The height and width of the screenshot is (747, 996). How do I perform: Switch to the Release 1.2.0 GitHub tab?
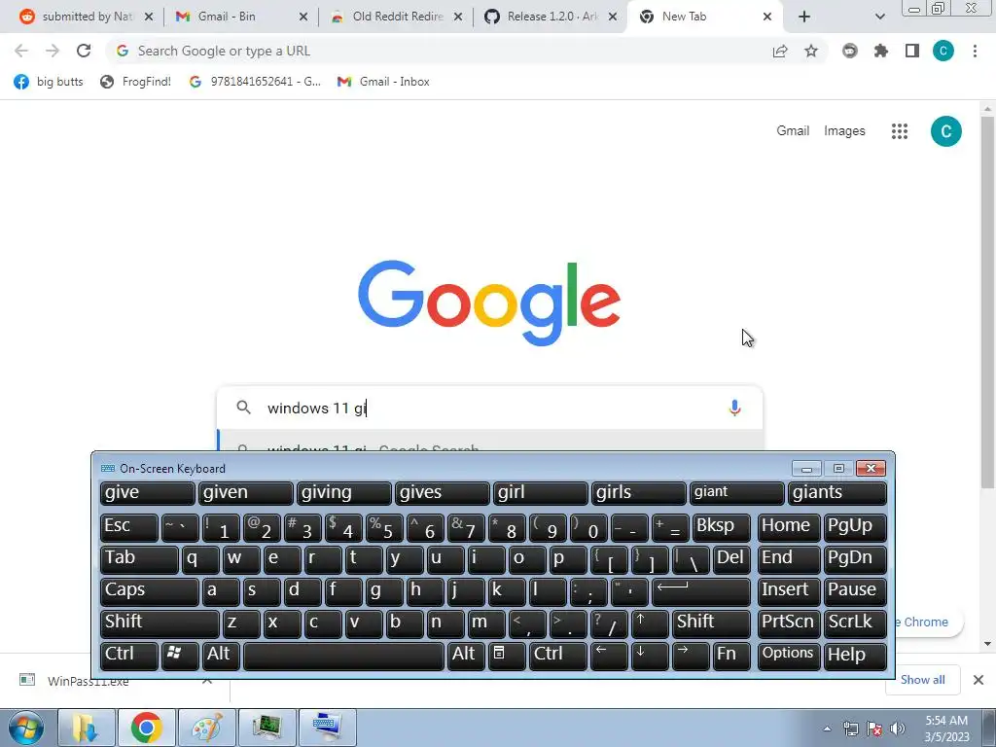coord(544,17)
